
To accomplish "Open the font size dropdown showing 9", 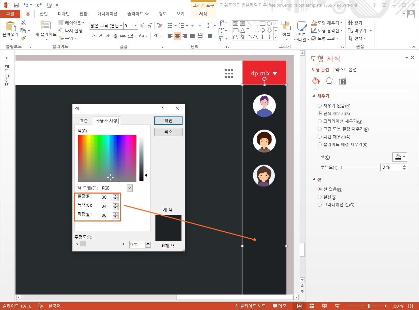I will pyautogui.click(x=136, y=26).
